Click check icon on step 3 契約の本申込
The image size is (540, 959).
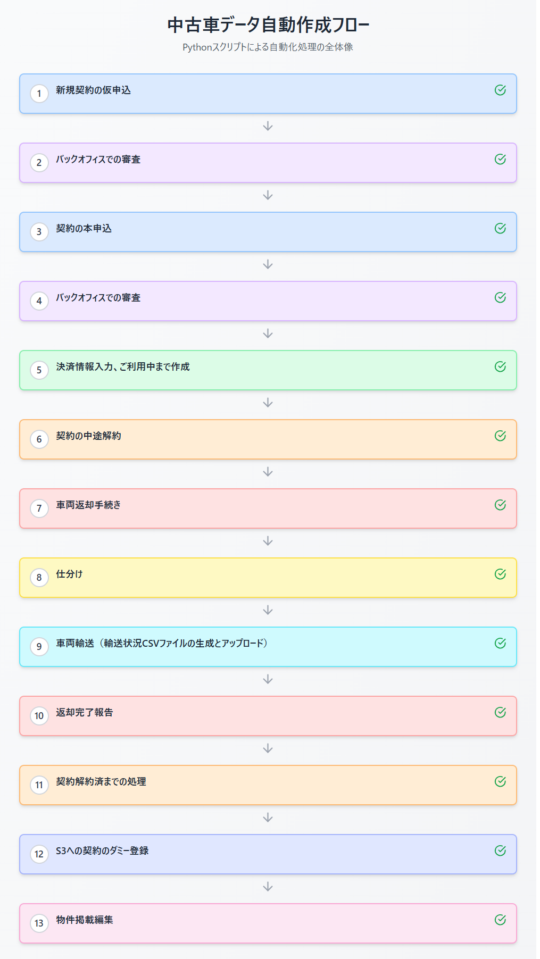click(500, 228)
